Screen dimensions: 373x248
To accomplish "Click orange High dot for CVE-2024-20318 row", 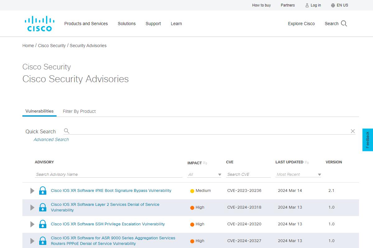I will [x=192, y=208].
